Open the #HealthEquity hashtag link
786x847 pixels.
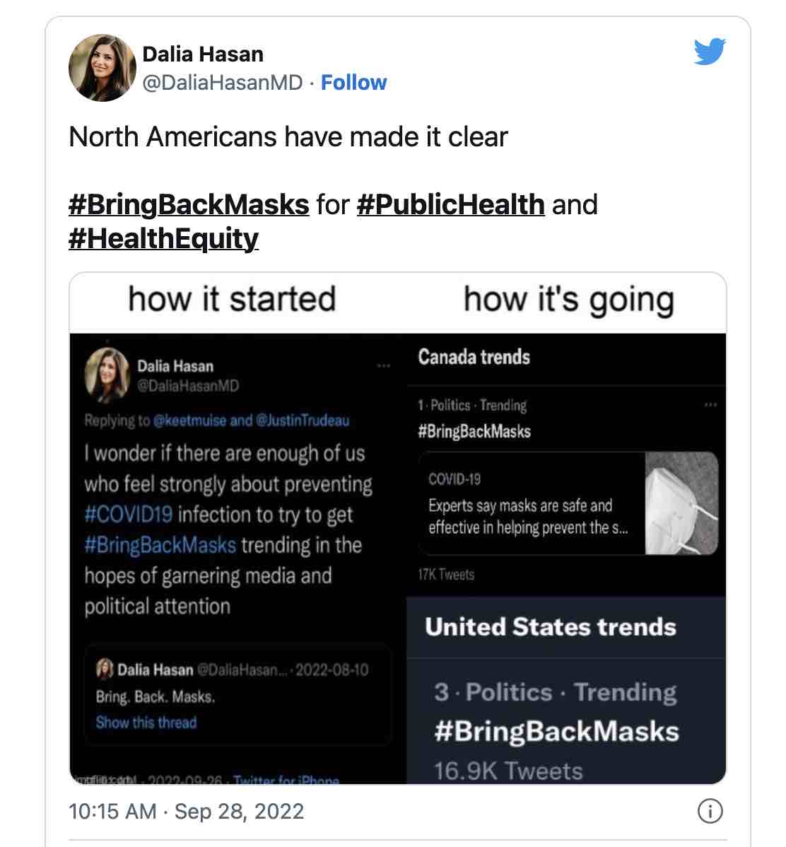(163, 238)
